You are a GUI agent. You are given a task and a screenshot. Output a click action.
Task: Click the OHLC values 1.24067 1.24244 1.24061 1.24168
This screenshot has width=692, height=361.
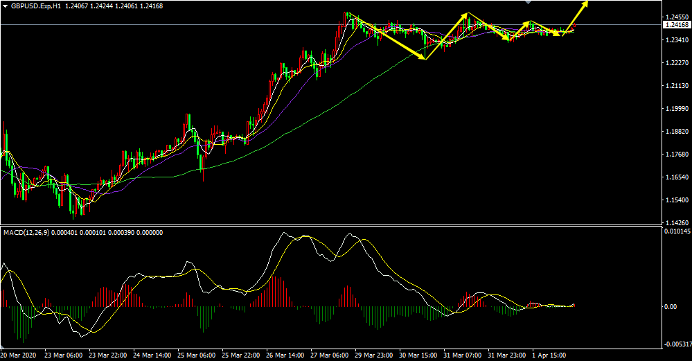[x=114, y=6]
